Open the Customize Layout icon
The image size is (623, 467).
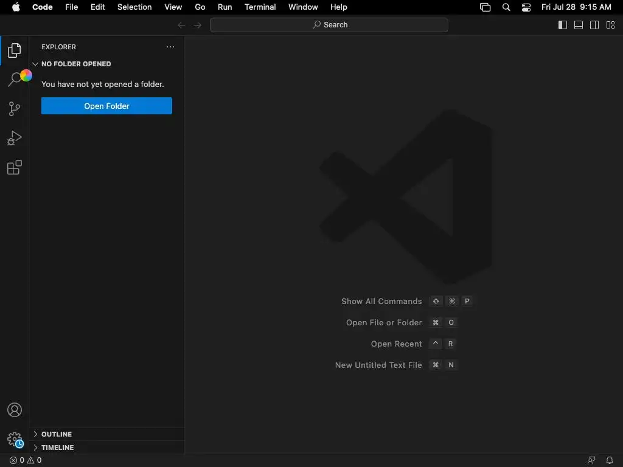[611, 25]
